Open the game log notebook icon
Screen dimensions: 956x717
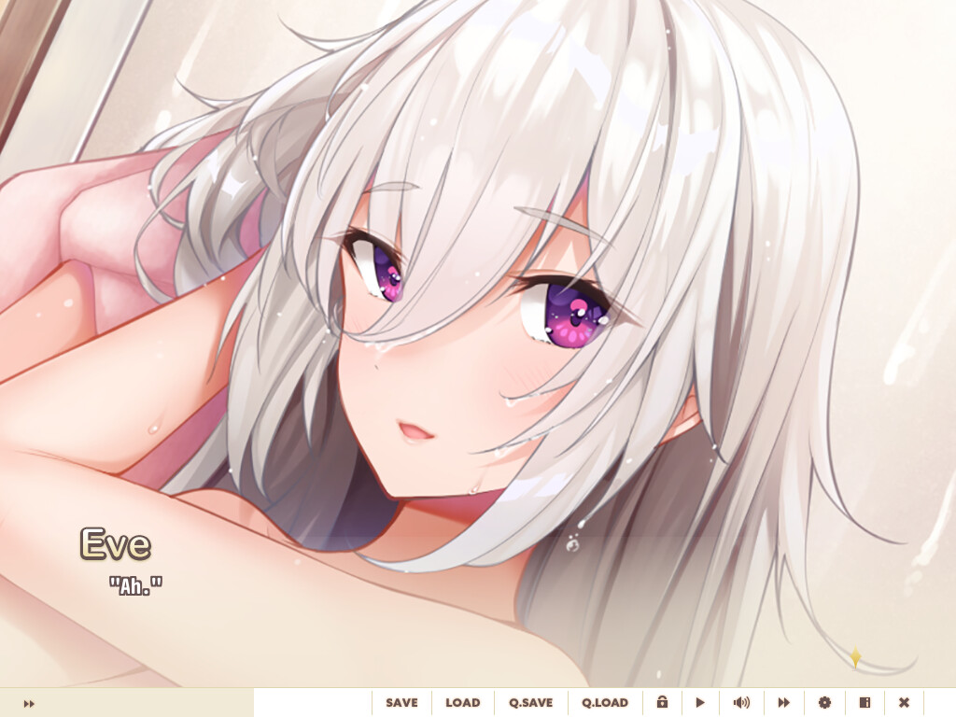point(863,702)
